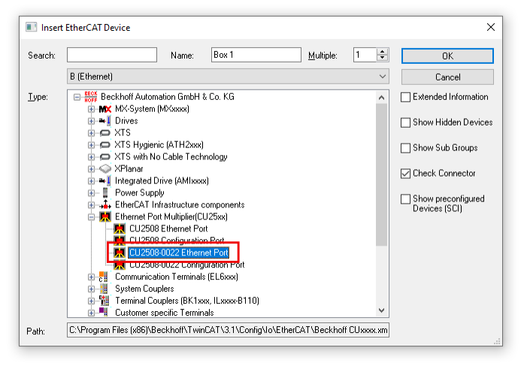Click the Beckhoff logo icon in tree
524x366 pixels.
pos(90,97)
